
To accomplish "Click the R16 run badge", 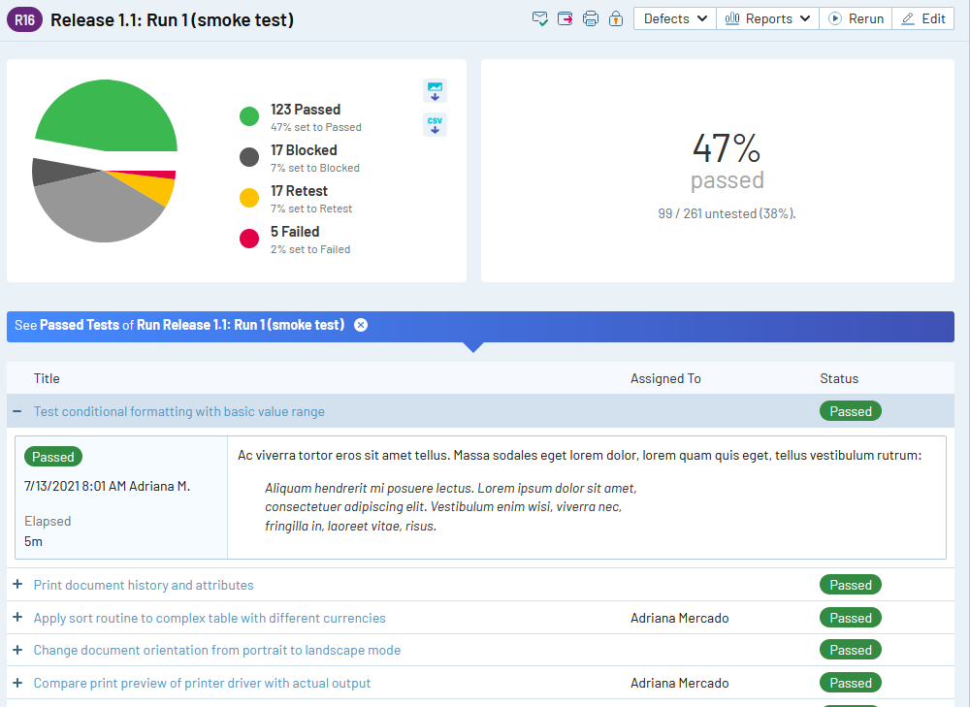I will pyautogui.click(x=24, y=19).
